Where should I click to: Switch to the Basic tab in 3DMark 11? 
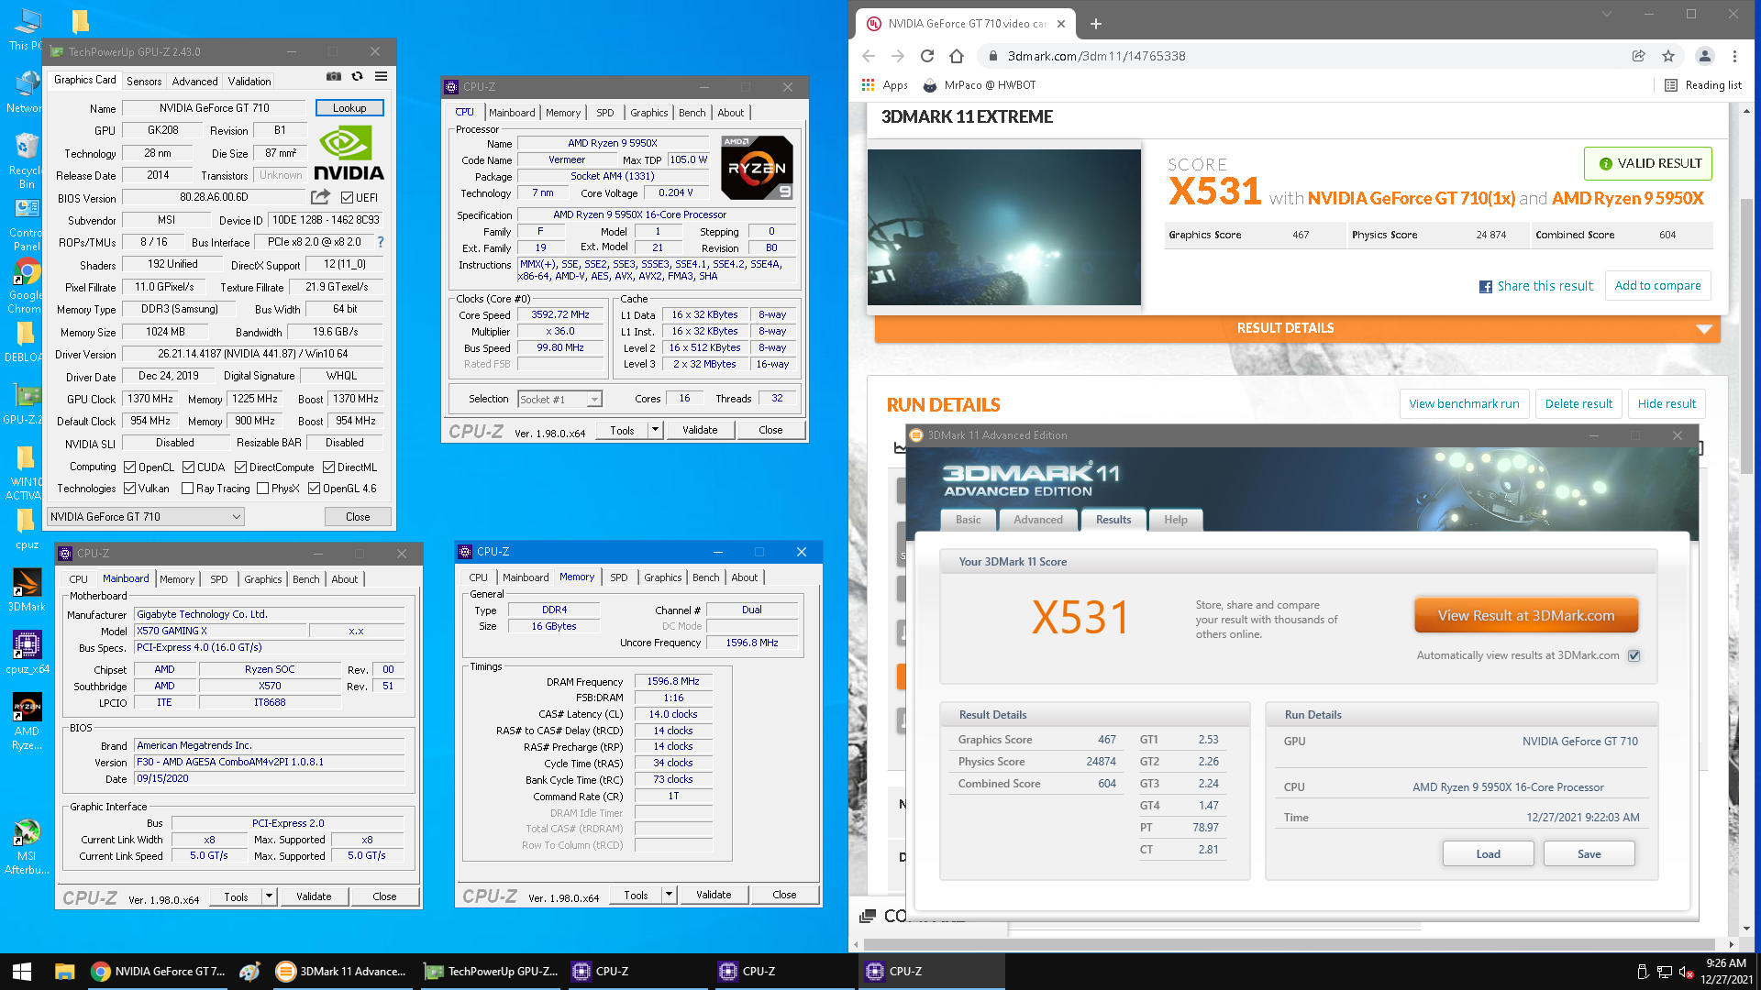(968, 520)
